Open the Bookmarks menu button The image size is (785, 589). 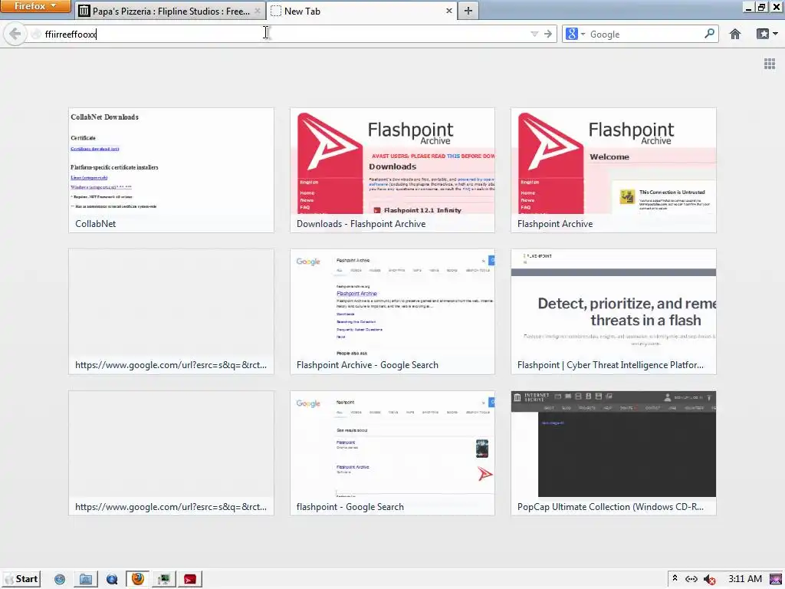pyautogui.click(x=767, y=34)
